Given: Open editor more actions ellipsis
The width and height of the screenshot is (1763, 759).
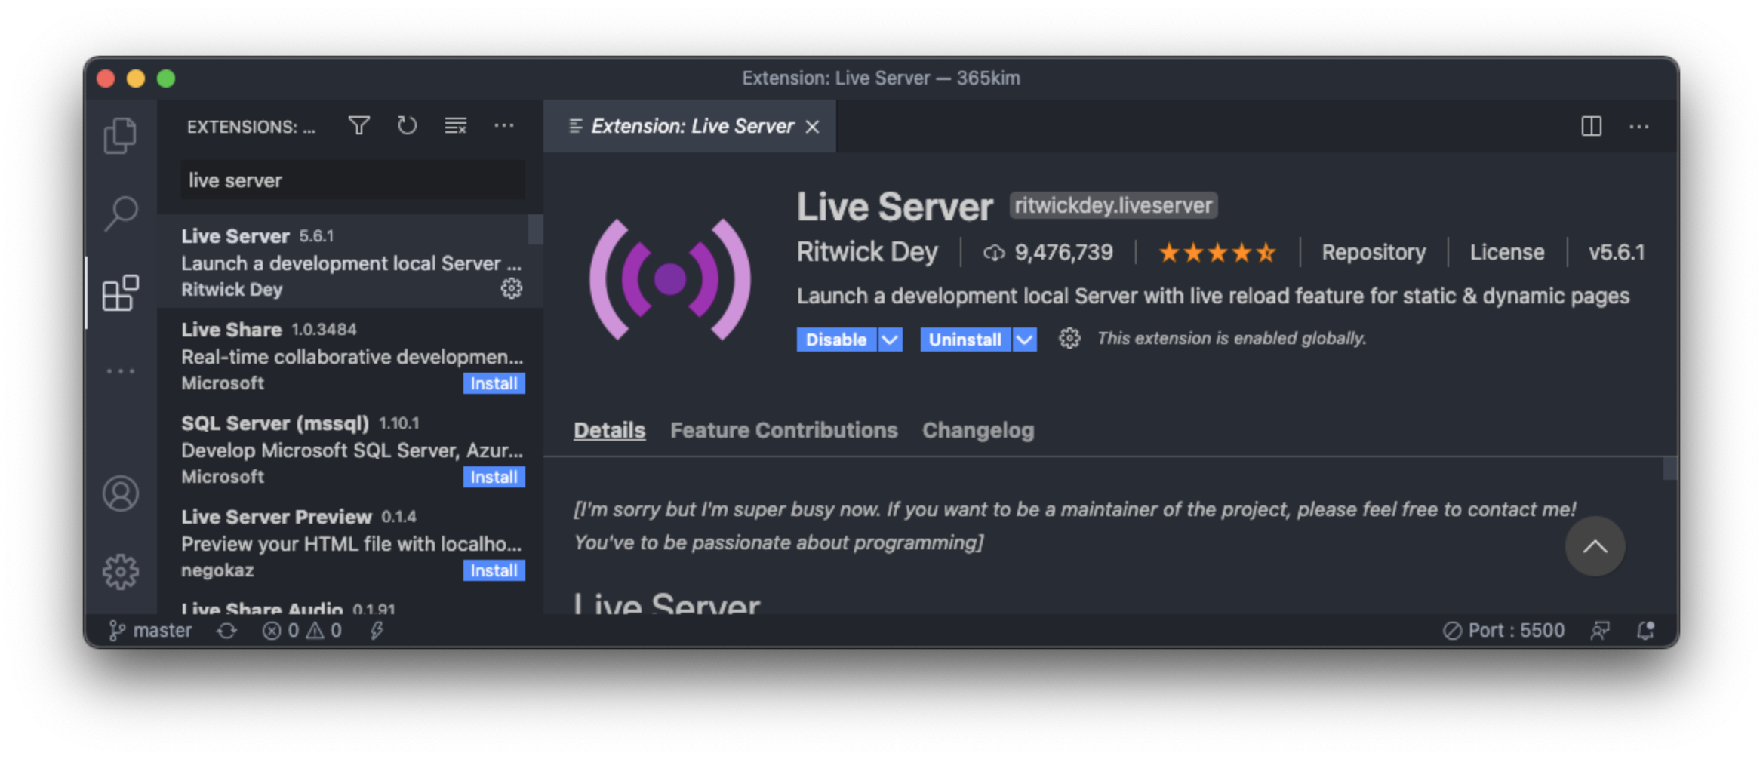Looking at the screenshot, I should pyautogui.click(x=1639, y=126).
